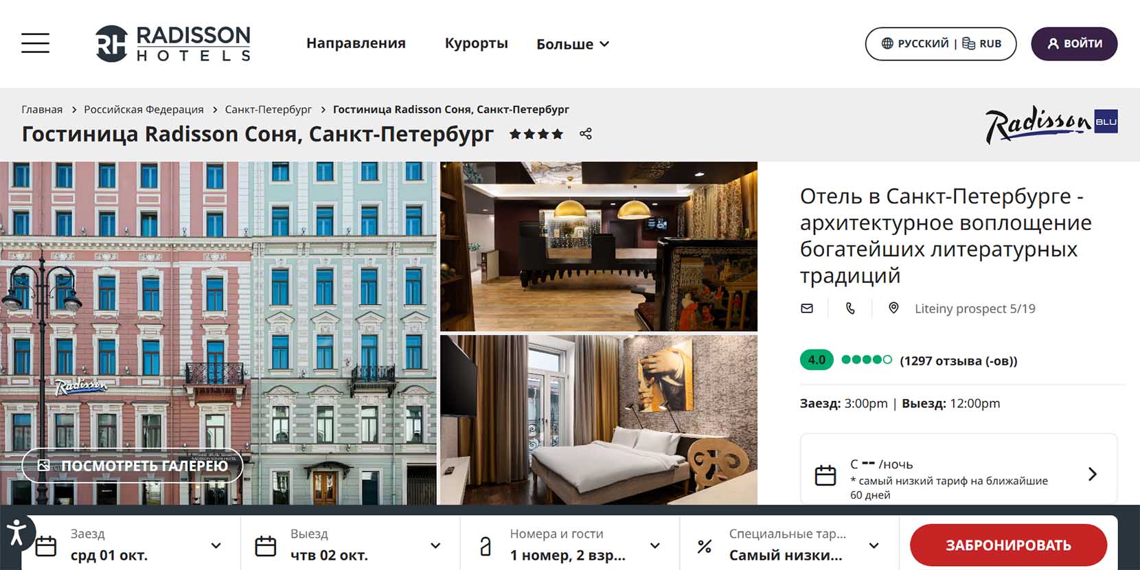Click the Radisson Hotels logo

click(173, 43)
